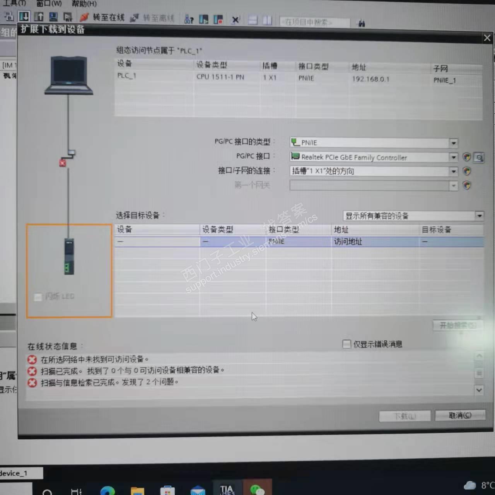Close the 扩展下载到设备 dialog

click(487, 38)
